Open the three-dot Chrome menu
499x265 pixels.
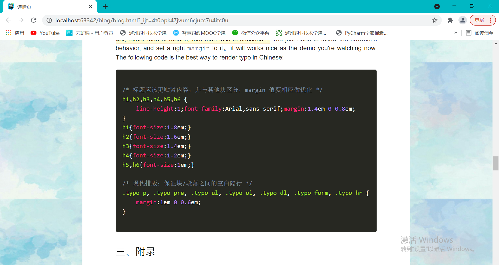(491, 20)
